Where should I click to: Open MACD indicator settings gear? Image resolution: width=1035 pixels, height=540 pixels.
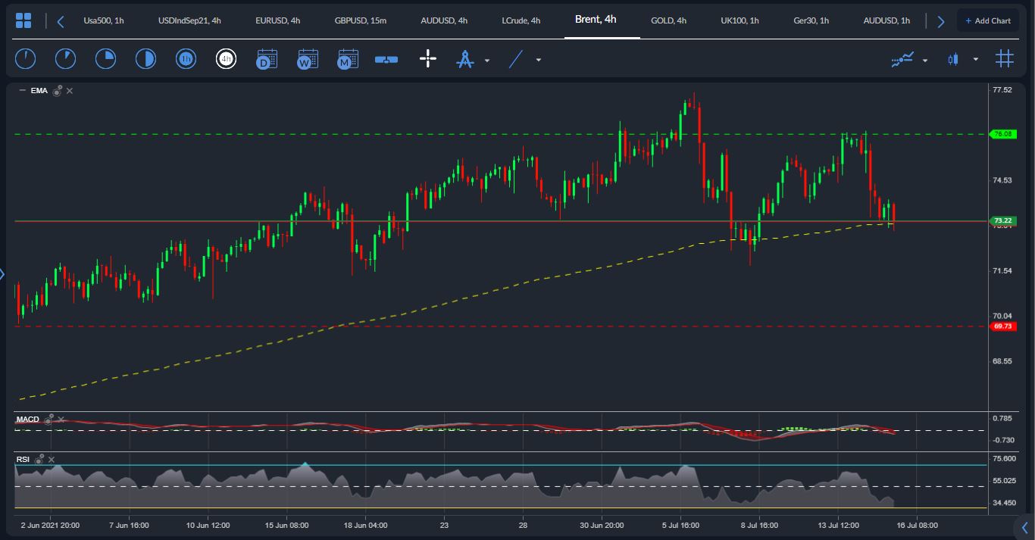[49, 419]
